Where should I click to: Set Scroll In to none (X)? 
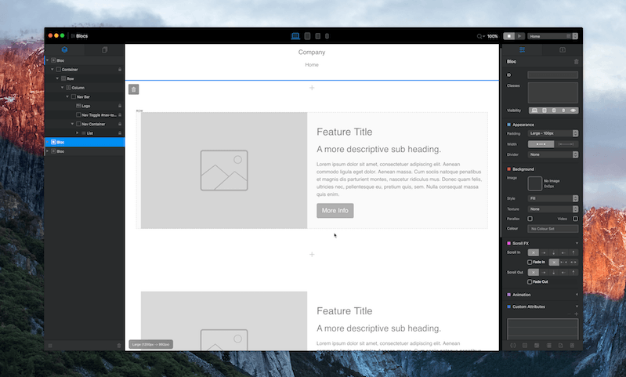(x=534, y=252)
